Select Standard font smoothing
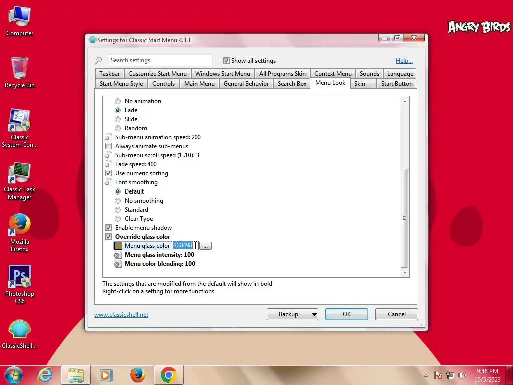This screenshot has height=385, width=513. point(118,210)
